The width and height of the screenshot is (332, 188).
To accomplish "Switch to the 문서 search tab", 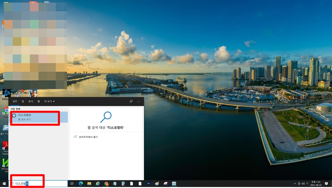I will pos(31,101).
